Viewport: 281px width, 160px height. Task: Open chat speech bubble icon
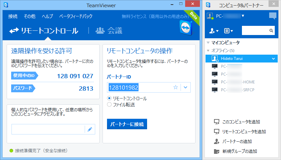(x=273, y=16)
